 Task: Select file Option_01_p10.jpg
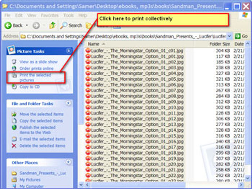137,107
